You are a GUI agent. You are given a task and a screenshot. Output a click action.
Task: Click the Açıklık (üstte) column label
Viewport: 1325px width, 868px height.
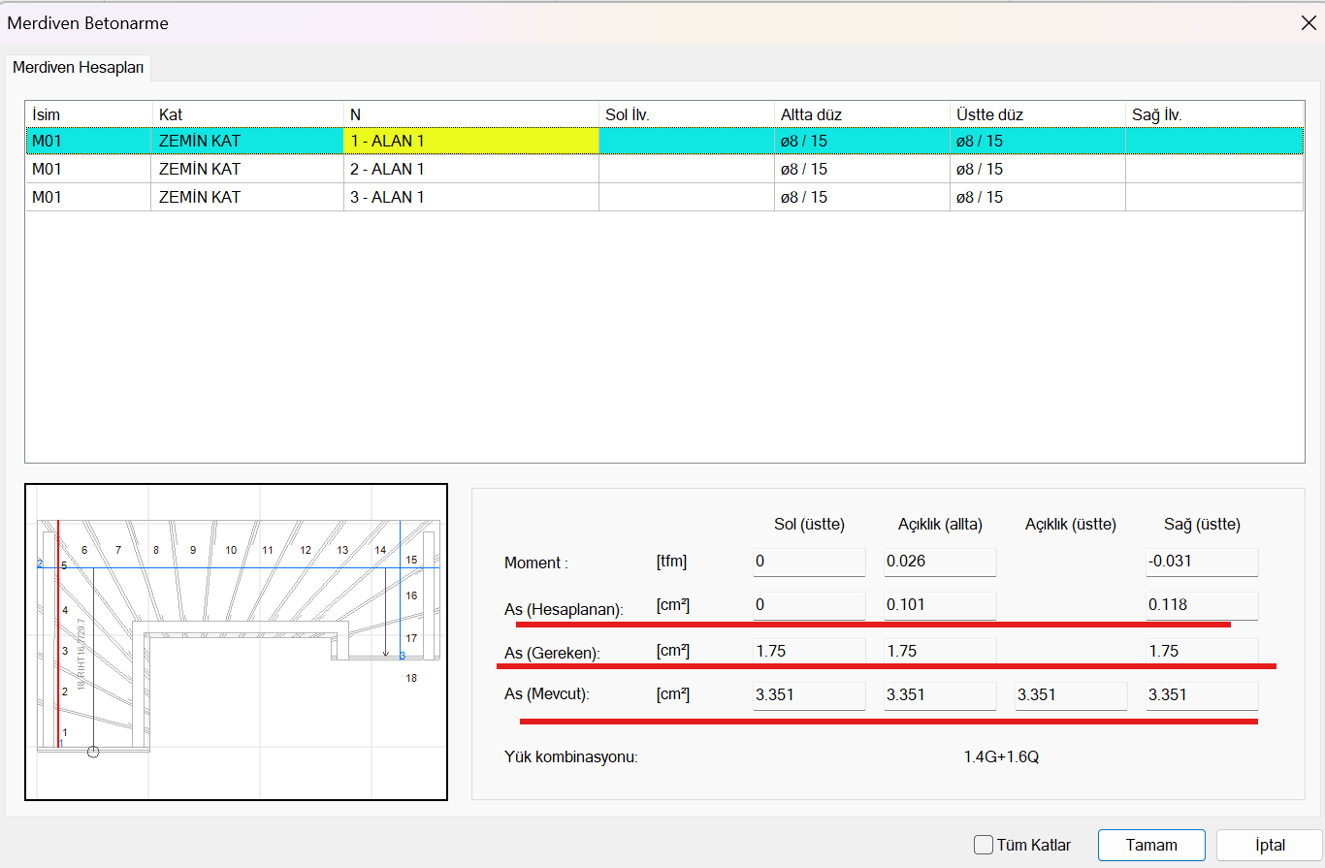(1071, 525)
